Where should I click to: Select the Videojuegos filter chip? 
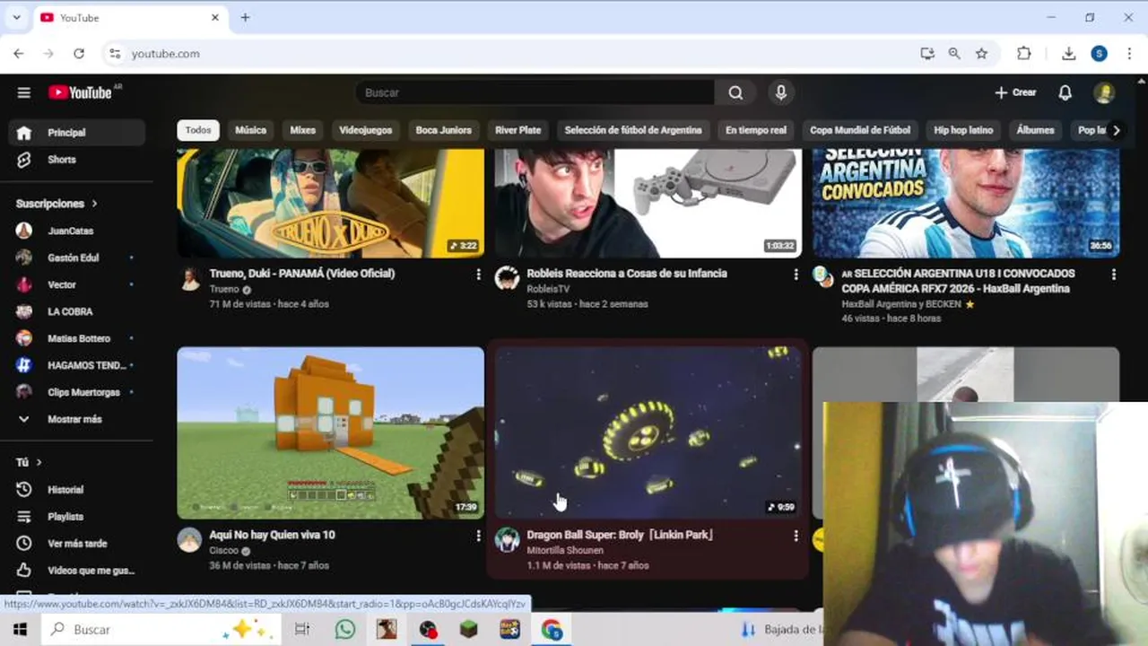click(366, 130)
